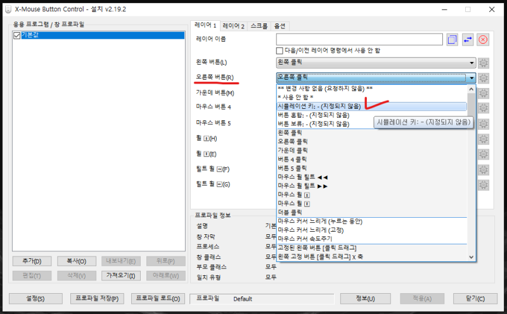Viewport: 507px width, 314px height.
Task: Open gear settings for 오른쪽 버튼 row
Action: tap(484, 78)
